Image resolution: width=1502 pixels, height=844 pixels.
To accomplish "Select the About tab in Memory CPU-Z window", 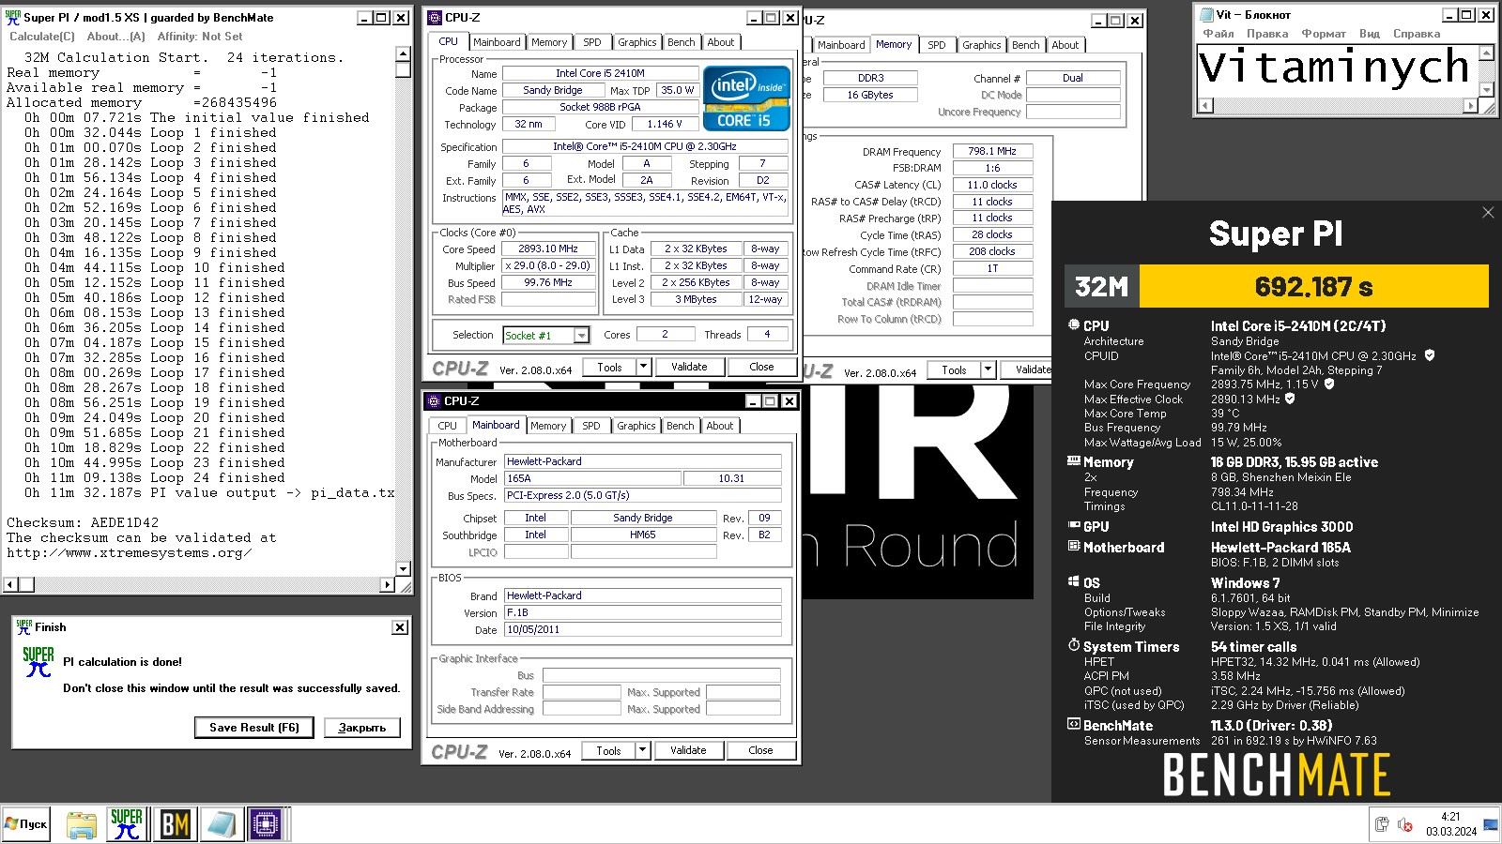I will (x=1065, y=45).
